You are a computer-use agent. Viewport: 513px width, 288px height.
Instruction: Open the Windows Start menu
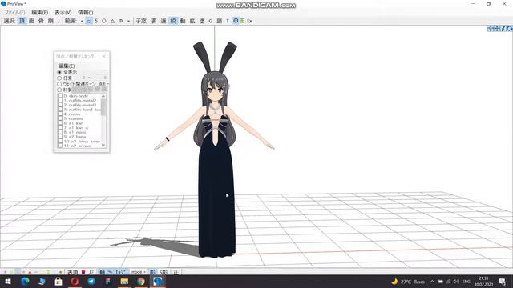[x=8, y=282]
